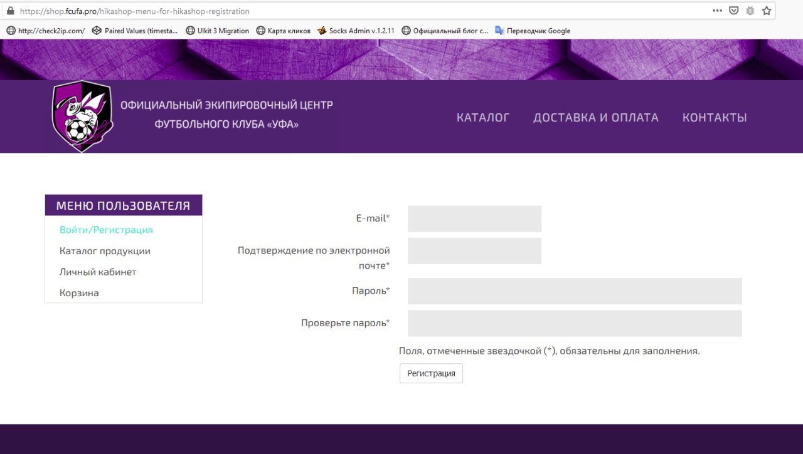Click the required fields asterisk notice text
Viewport: 803px width, 454px height.
click(x=550, y=351)
